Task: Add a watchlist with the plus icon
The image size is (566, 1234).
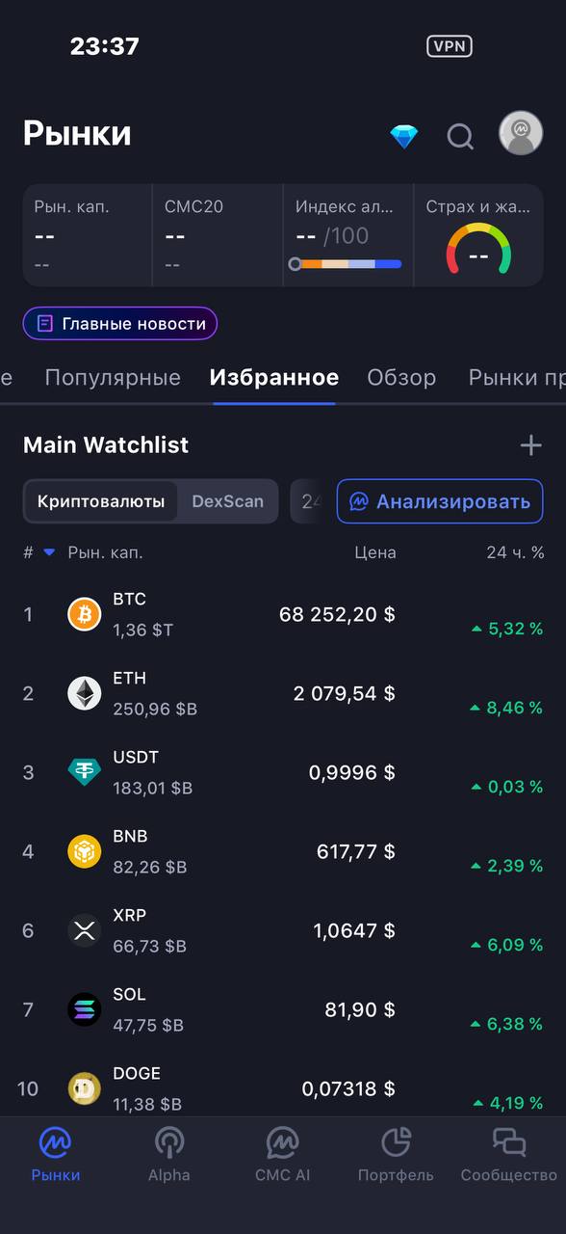Action: coord(530,445)
